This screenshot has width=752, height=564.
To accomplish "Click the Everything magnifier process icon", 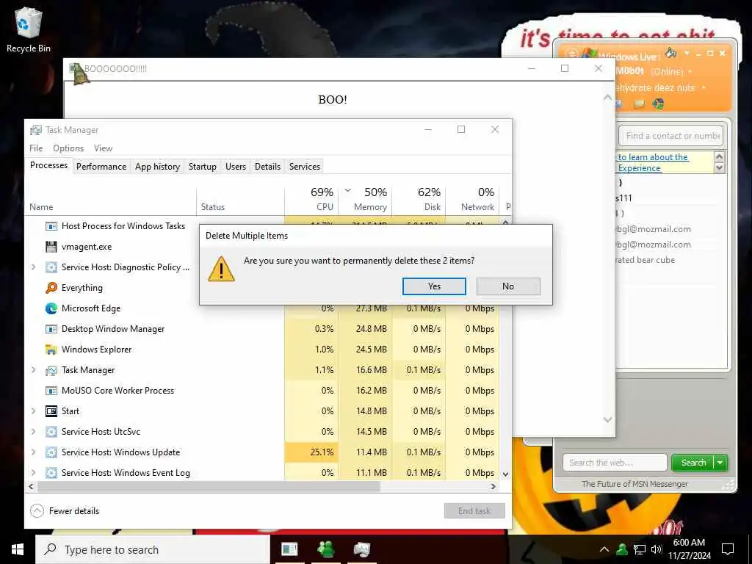I will [51, 288].
